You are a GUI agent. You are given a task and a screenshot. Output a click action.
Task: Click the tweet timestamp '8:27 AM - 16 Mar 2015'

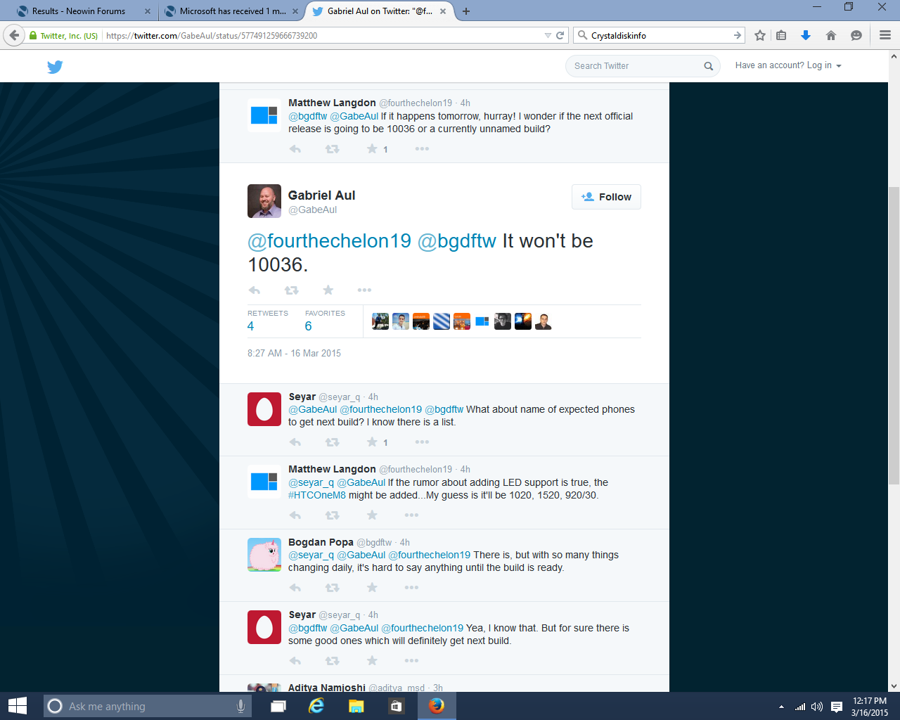click(294, 353)
